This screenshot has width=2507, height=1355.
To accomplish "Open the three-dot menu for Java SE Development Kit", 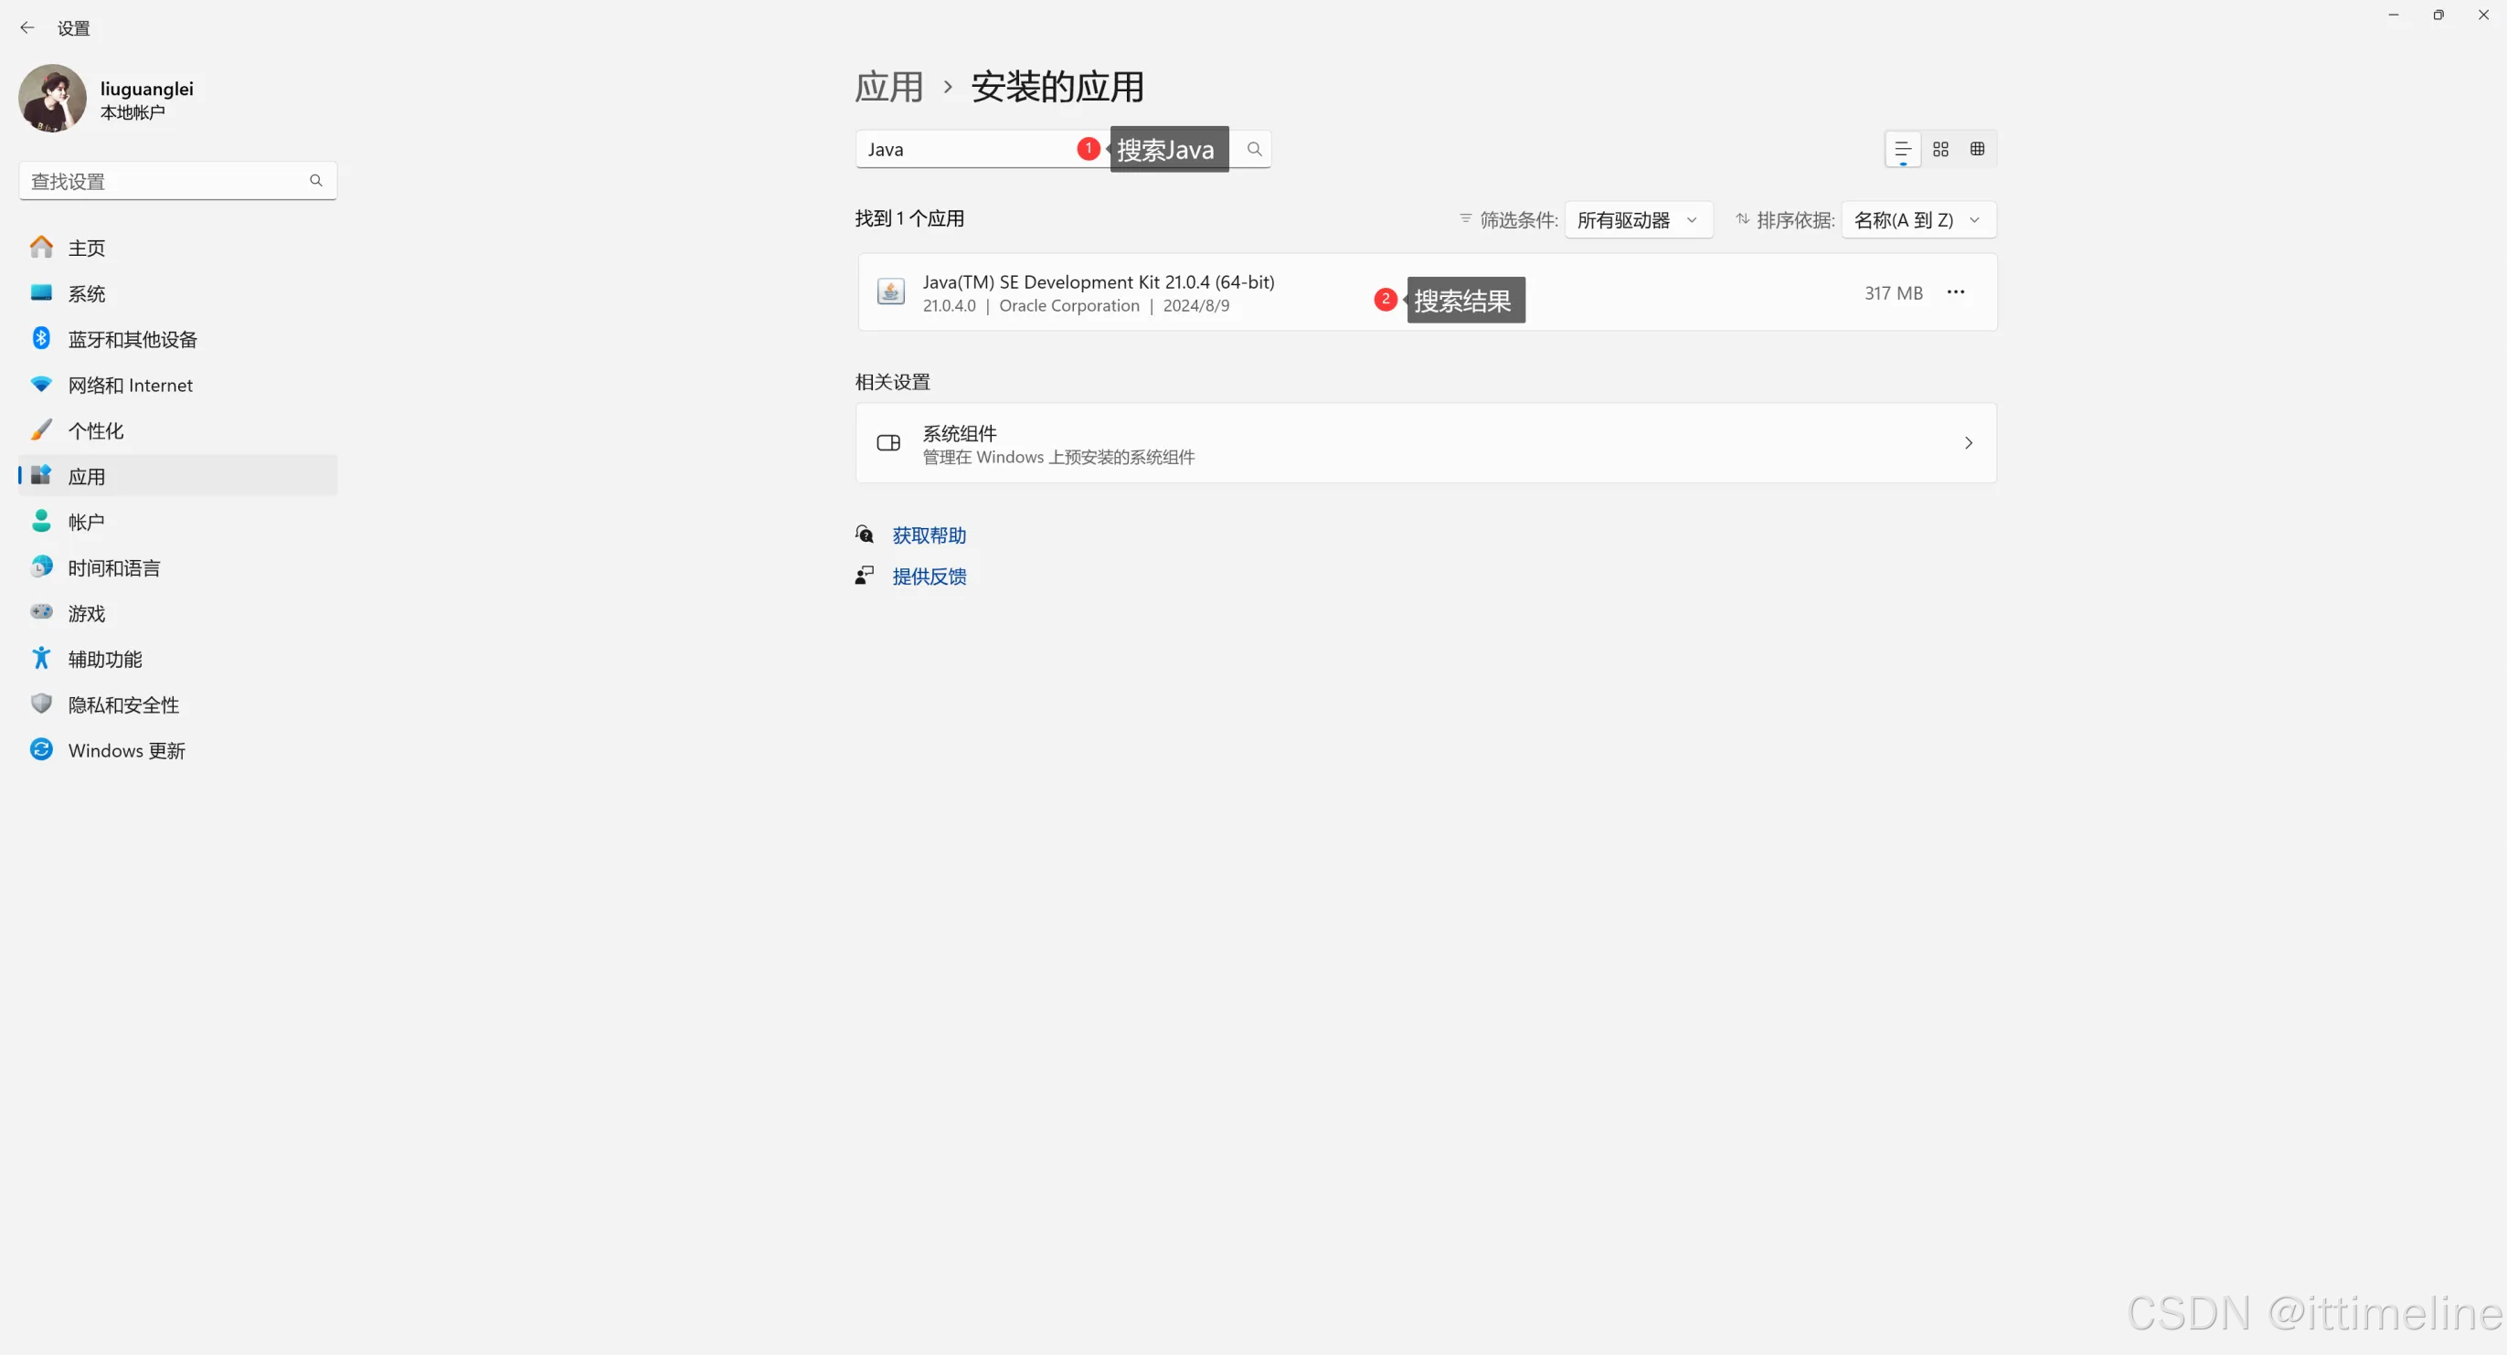I will pos(1955,291).
